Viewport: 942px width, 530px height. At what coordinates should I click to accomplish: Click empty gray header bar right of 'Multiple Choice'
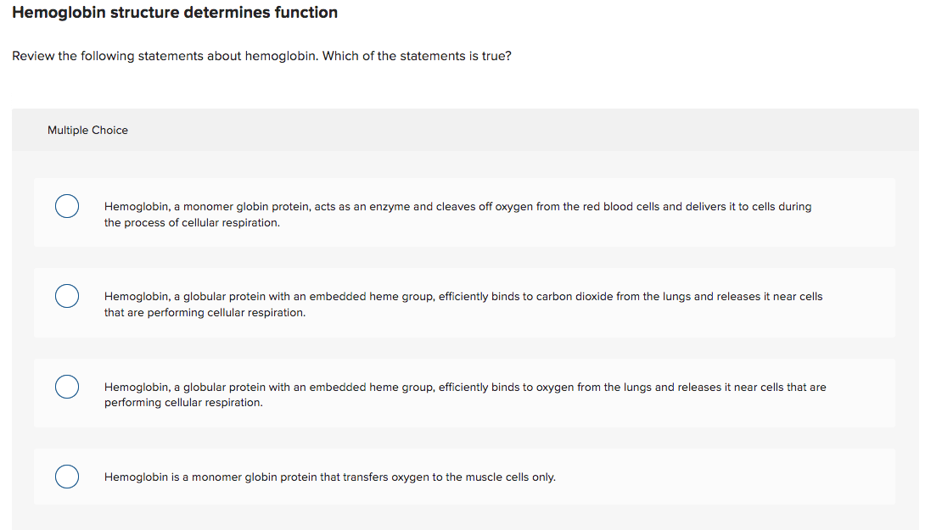click(x=523, y=131)
